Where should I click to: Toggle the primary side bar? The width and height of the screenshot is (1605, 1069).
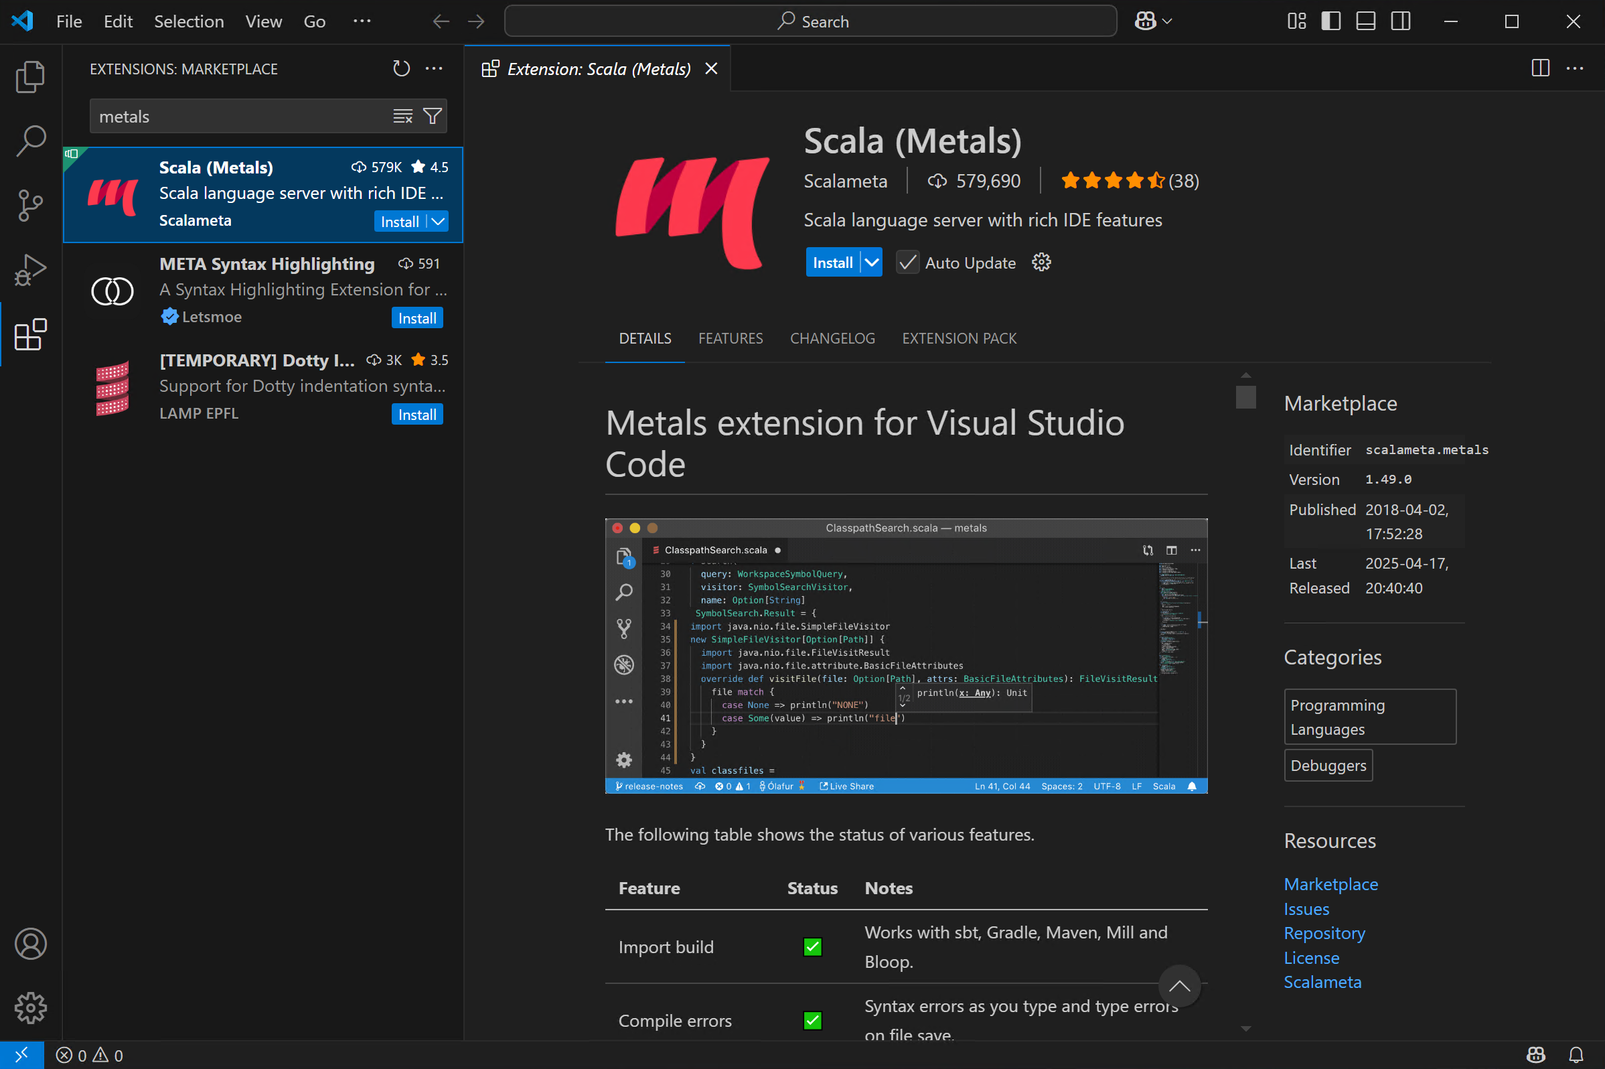[1330, 21]
